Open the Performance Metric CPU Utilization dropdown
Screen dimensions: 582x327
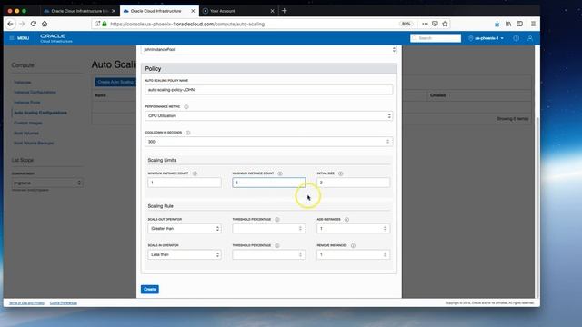click(269, 116)
